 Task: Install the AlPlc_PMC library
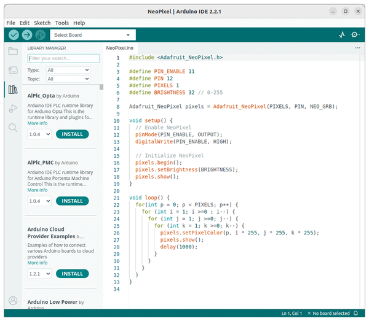72,201
